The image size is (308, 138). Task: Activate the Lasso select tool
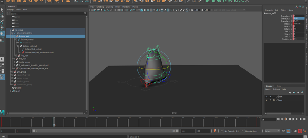[2, 16]
